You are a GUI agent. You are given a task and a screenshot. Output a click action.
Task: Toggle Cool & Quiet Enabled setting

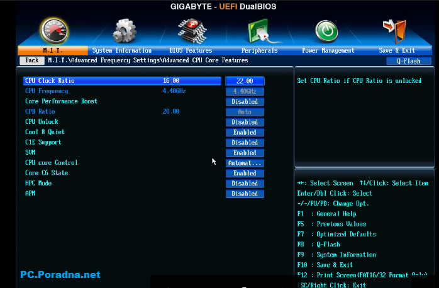click(x=245, y=133)
